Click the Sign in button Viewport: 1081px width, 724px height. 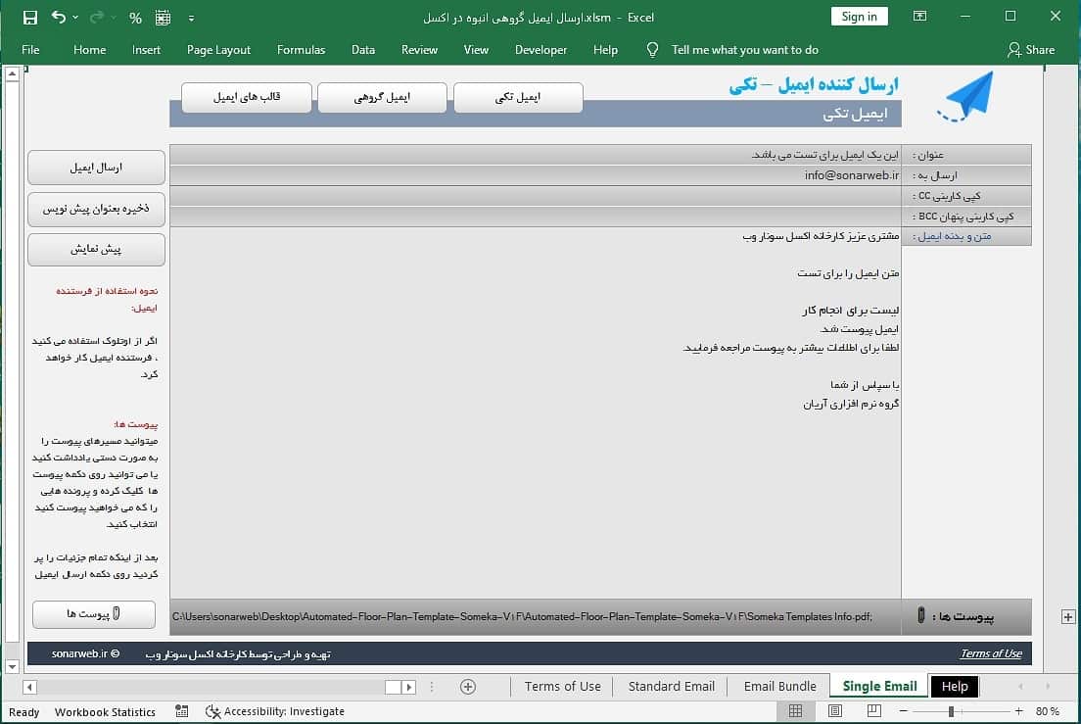859,17
